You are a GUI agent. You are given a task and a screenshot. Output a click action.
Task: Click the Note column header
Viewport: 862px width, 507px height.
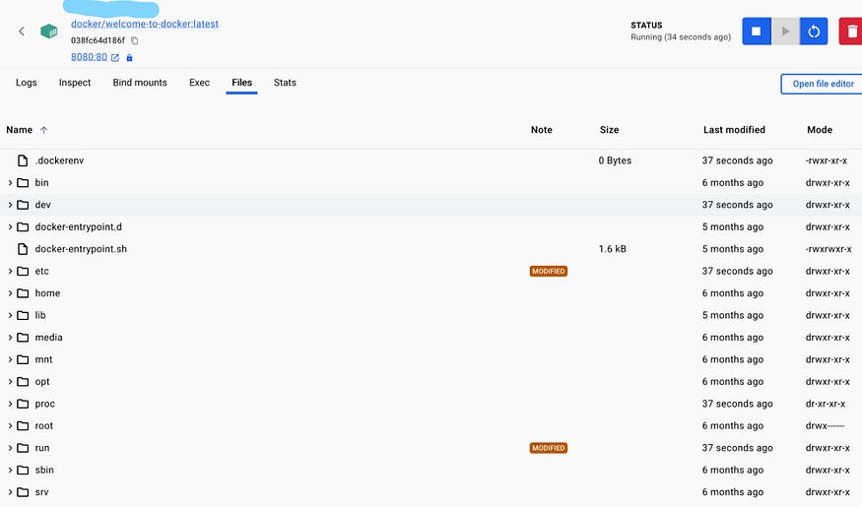pos(542,130)
